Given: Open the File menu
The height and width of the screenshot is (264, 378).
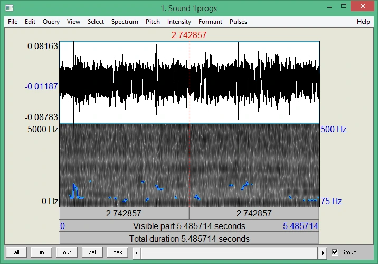Looking at the screenshot, I should tap(13, 22).
